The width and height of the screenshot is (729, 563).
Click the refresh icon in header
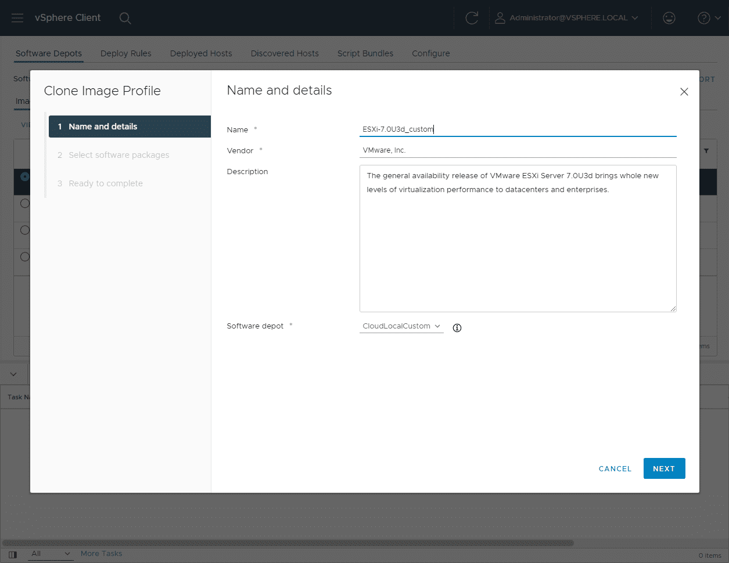click(x=472, y=18)
